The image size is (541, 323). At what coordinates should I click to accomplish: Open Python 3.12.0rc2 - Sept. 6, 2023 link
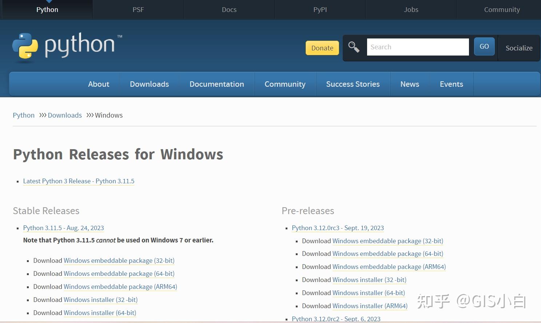tap(336, 319)
